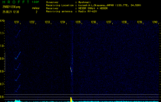Click the 1240 time axis marker
The image size is (161, 102).
[x=155, y=22]
